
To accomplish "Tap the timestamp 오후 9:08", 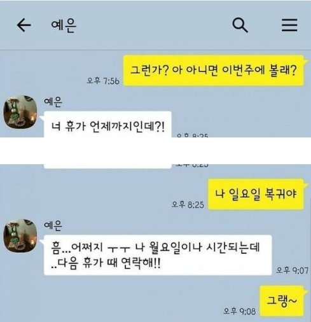I will coord(240,311).
